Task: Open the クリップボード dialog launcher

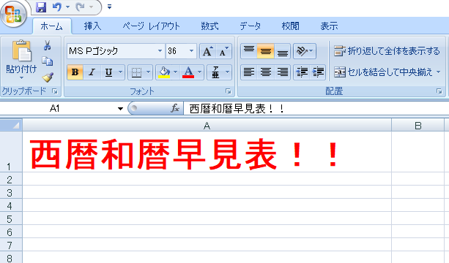Action: pyautogui.click(x=55, y=91)
